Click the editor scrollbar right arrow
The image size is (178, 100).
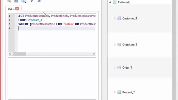pos(94,54)
